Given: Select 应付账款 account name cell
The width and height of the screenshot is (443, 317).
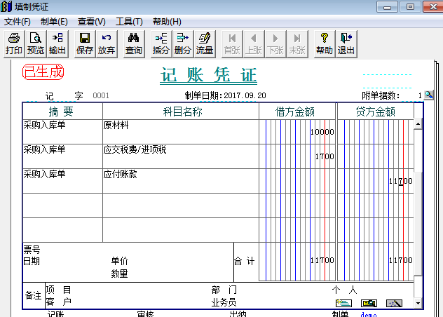Looking at the screenshot, I should (181, 181).
